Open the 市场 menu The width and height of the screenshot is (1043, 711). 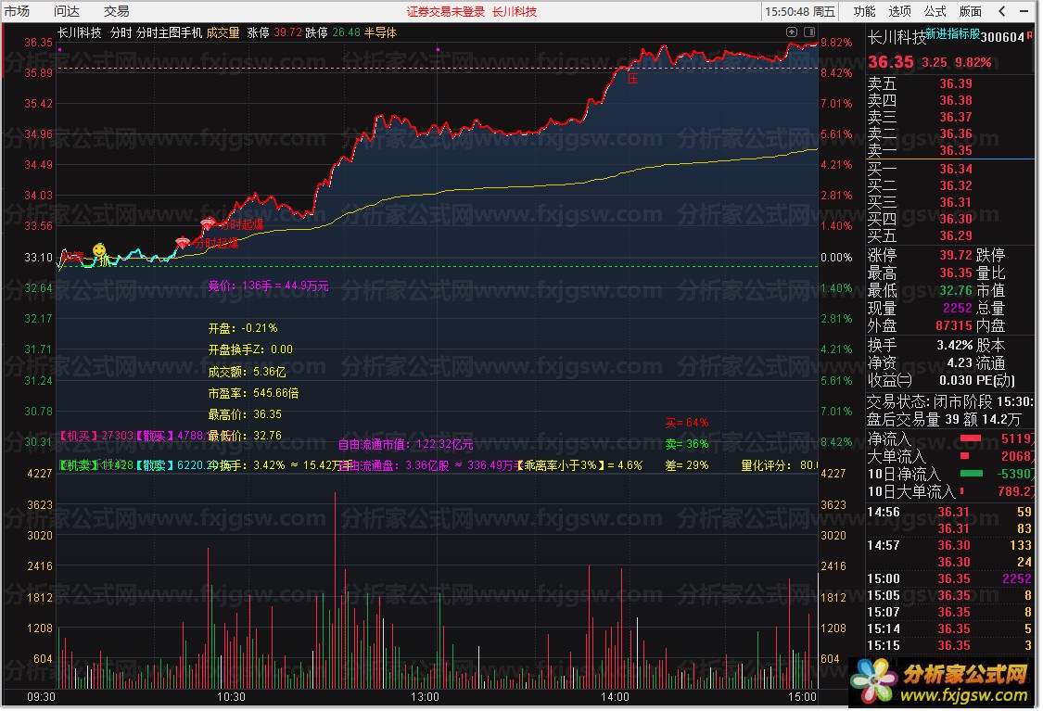pos(17,11)
